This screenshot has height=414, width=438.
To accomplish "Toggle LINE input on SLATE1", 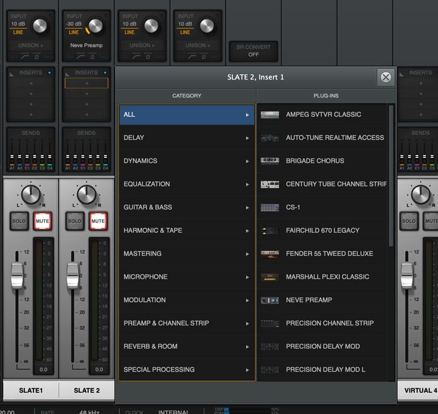I will tap(18, 32).
